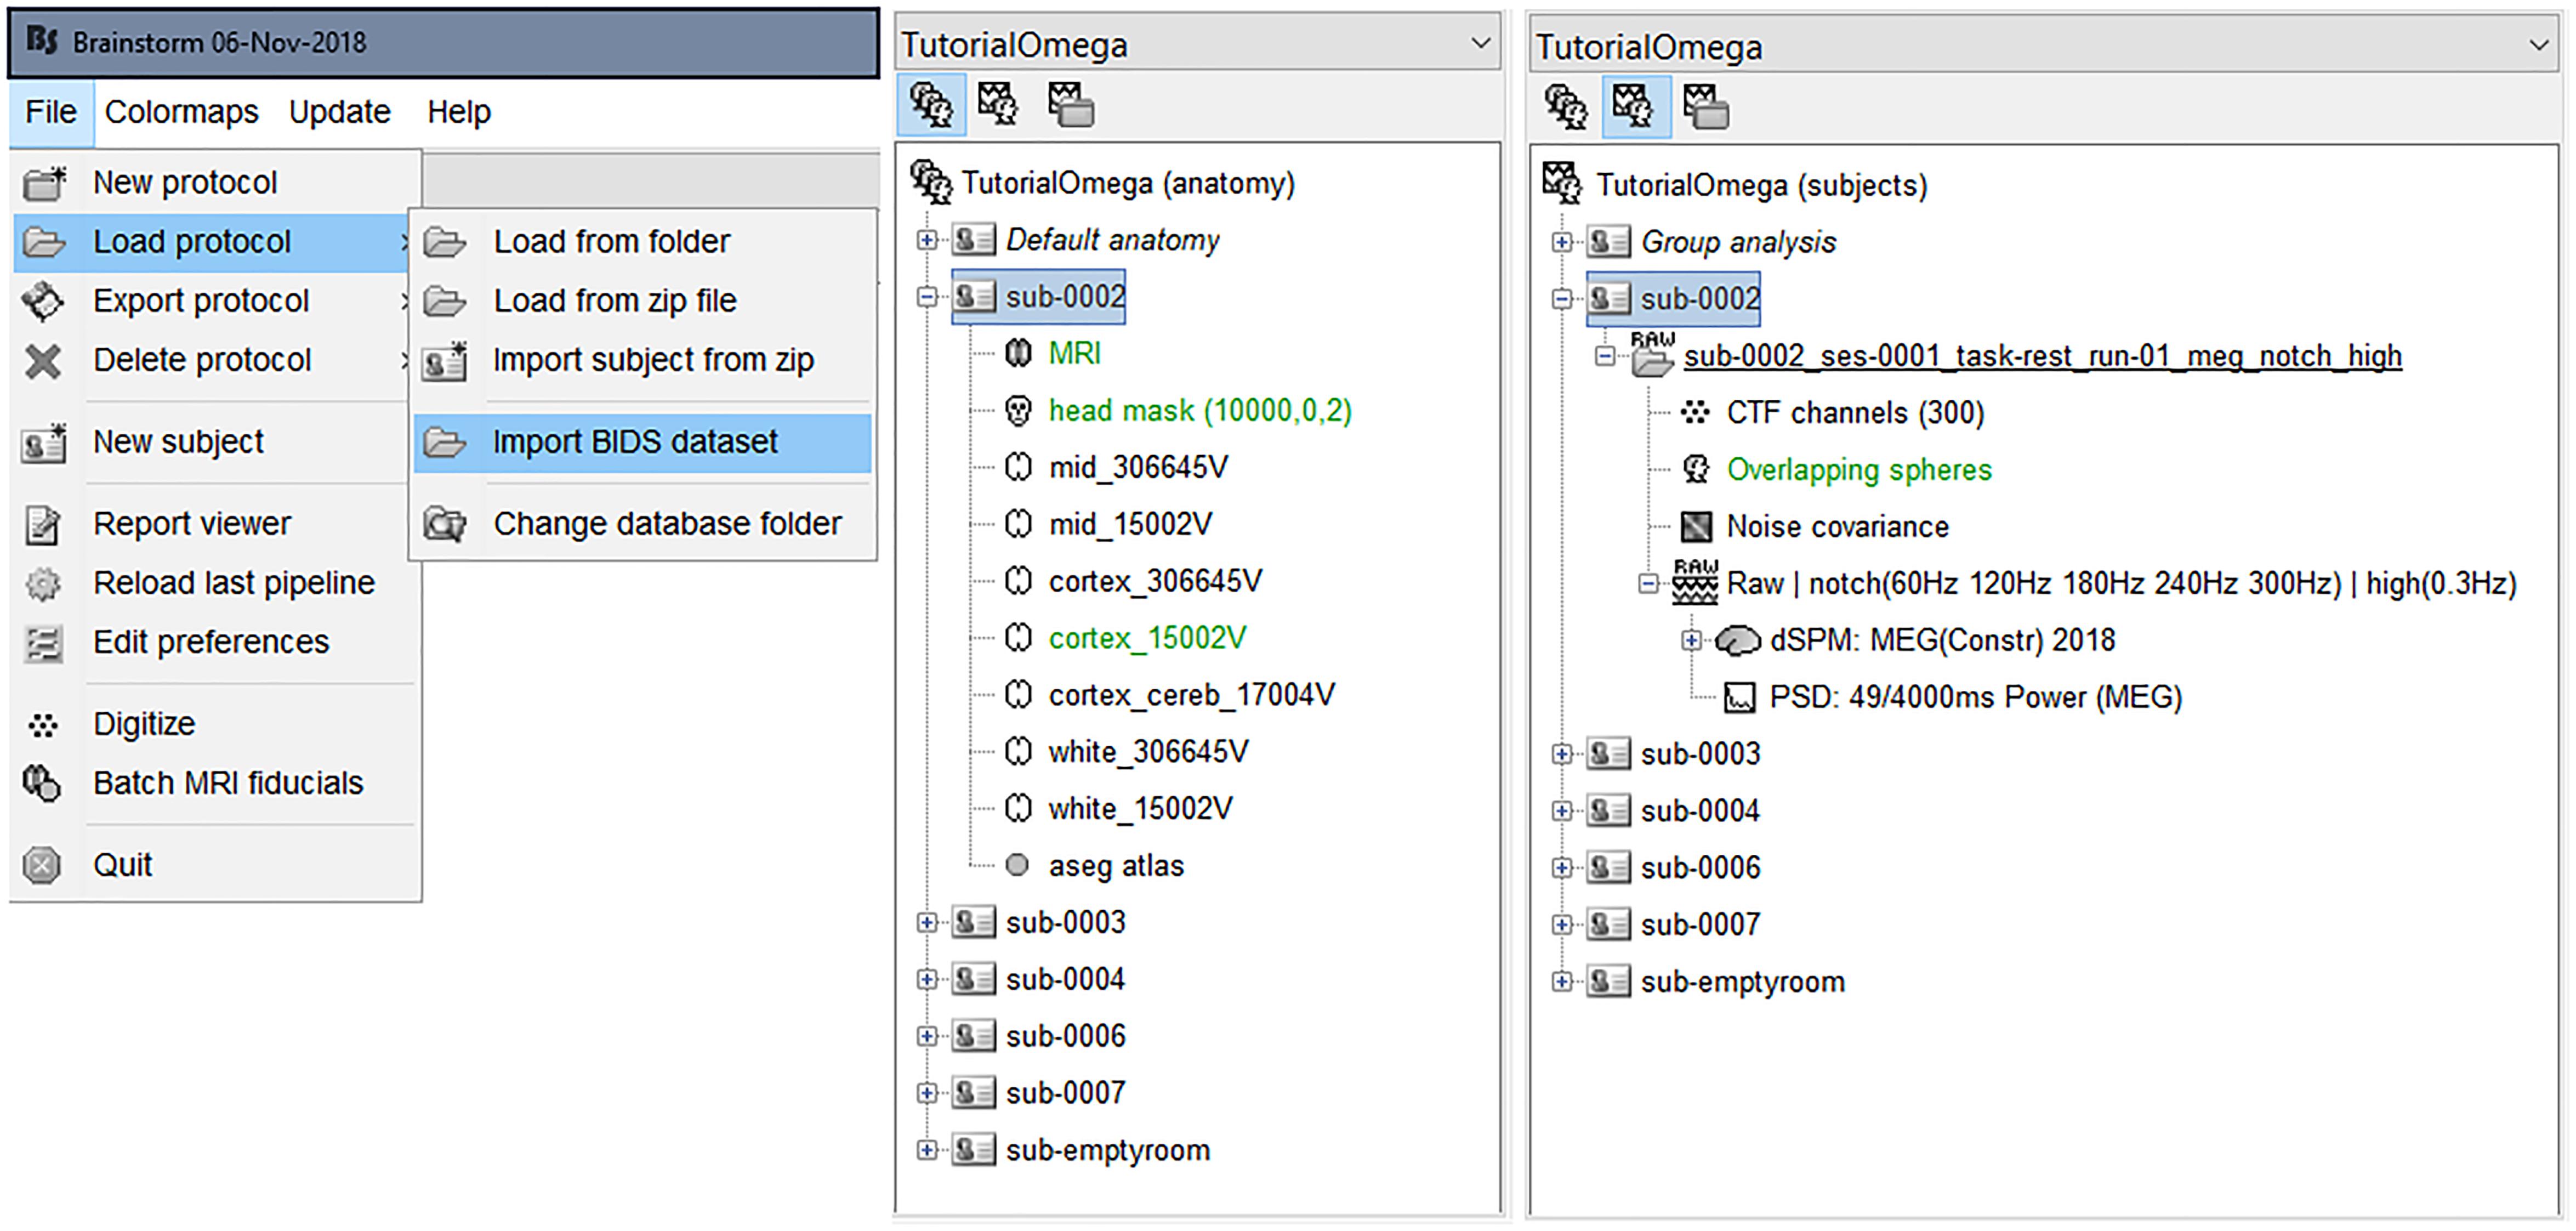Click the MRI volume icon

coord(1018,354)
